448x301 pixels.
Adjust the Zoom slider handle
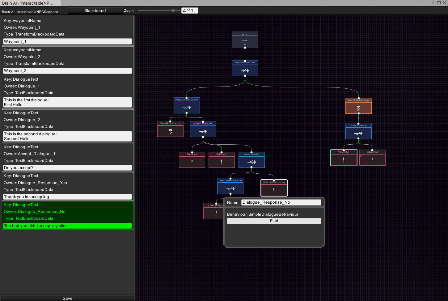(x=173, y=11)
